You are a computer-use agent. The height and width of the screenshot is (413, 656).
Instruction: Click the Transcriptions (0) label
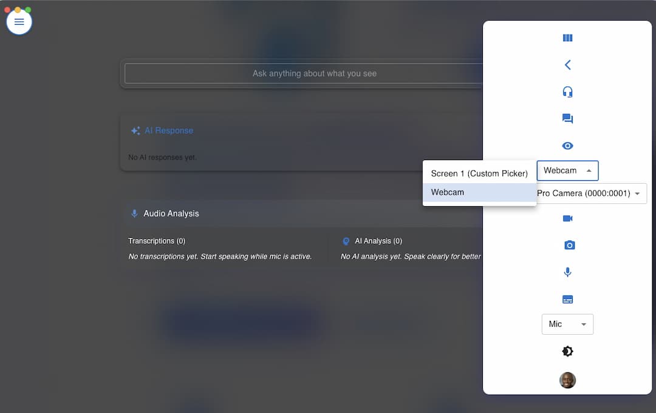click(x=157, y=241)
